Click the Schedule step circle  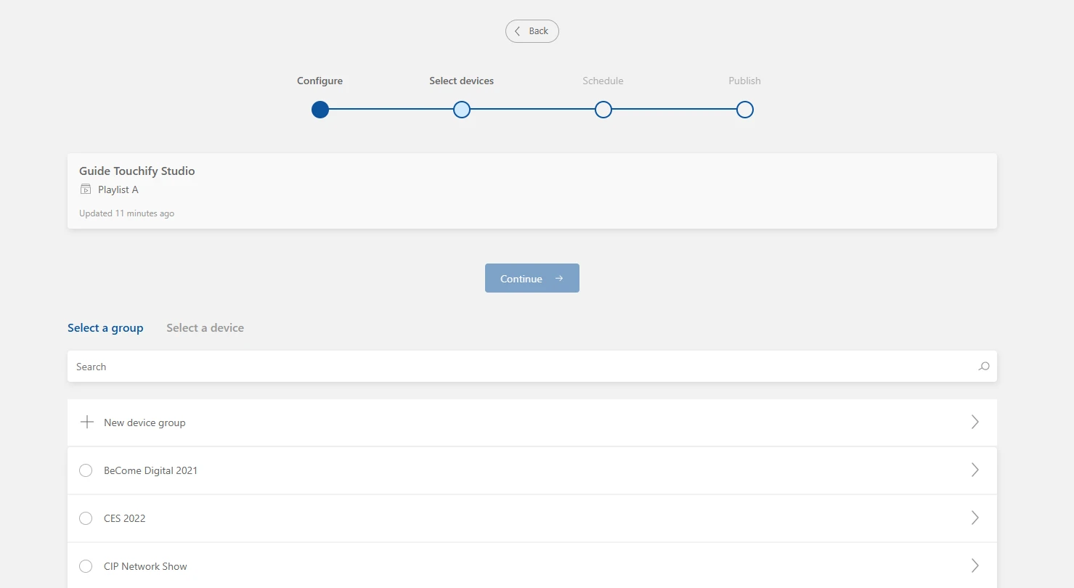click(603, 110)
